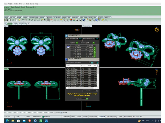Screen dimensions: 165x123
Task: Open the Help menu
Action: 36,4
